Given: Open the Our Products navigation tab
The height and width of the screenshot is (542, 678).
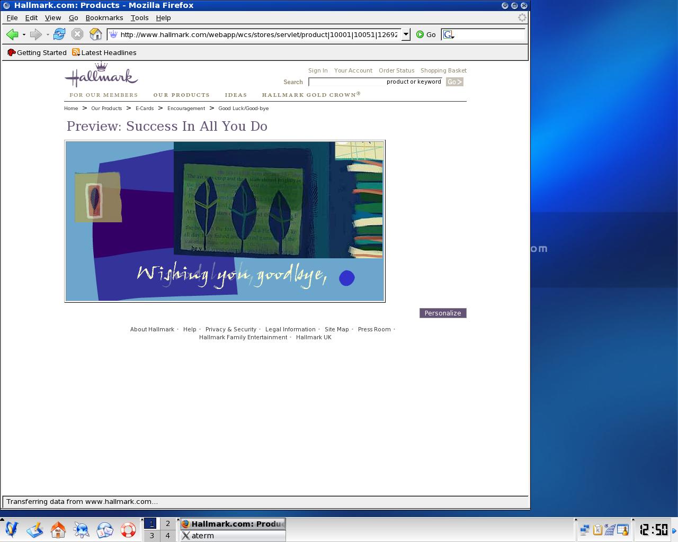Looking at the screenshot, I should click(x=182, y=95).
